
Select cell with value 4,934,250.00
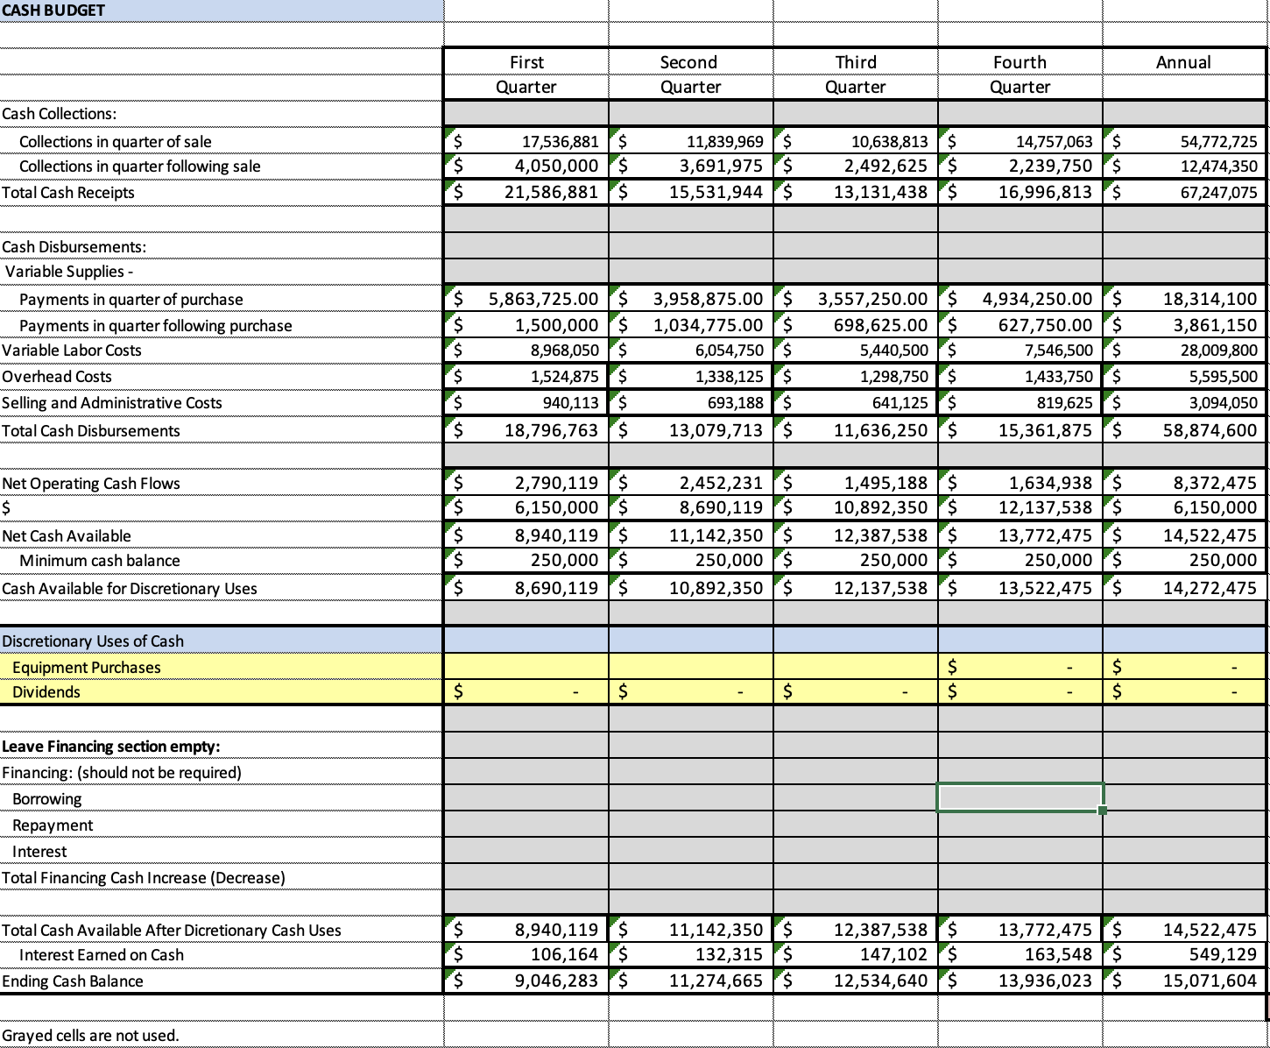[x=1020, y=299]
